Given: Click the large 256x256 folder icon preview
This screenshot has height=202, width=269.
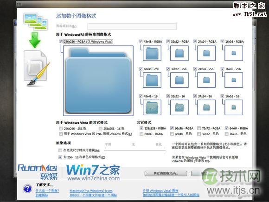Looking at the screenshot, I should (x=98, y=80).
